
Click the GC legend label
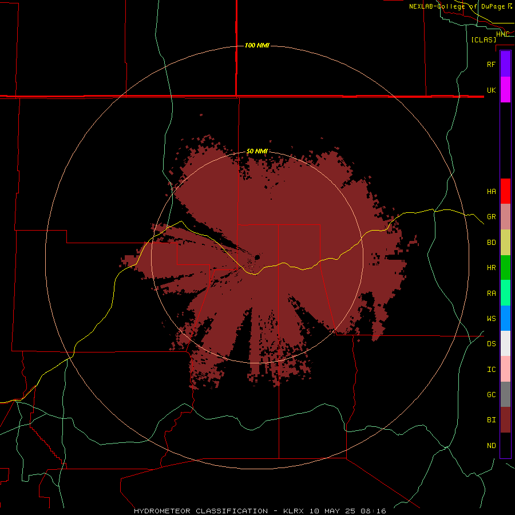pyautogui.click(x=491, y=395)
